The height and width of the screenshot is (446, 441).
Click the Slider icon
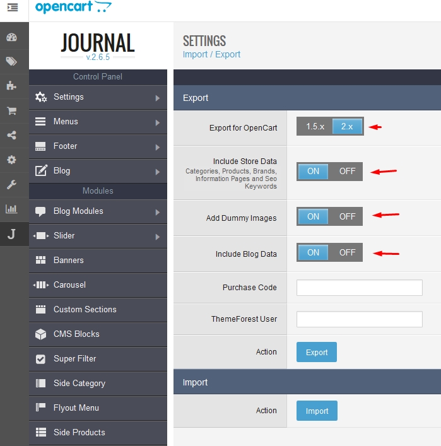coord(41,235)
